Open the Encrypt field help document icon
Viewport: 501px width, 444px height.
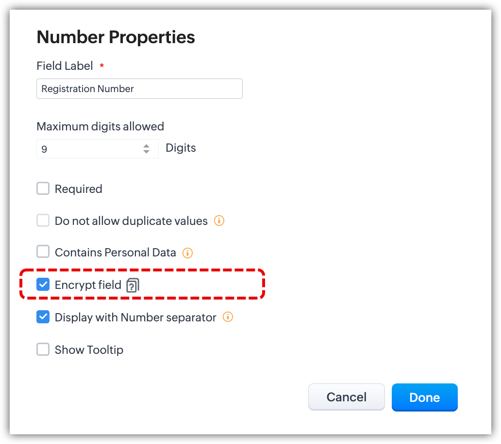pyautogui.click(x=133, y=285)
